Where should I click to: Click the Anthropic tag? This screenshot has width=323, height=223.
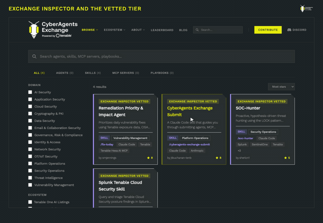point(197,151)
